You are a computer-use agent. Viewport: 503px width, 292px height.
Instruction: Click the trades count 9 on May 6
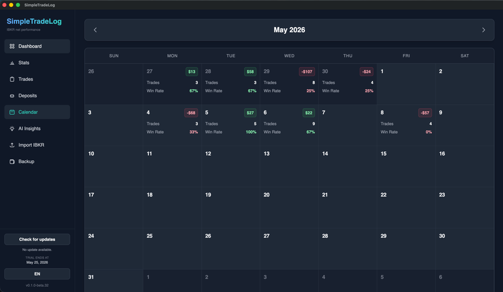click(313, 124)
